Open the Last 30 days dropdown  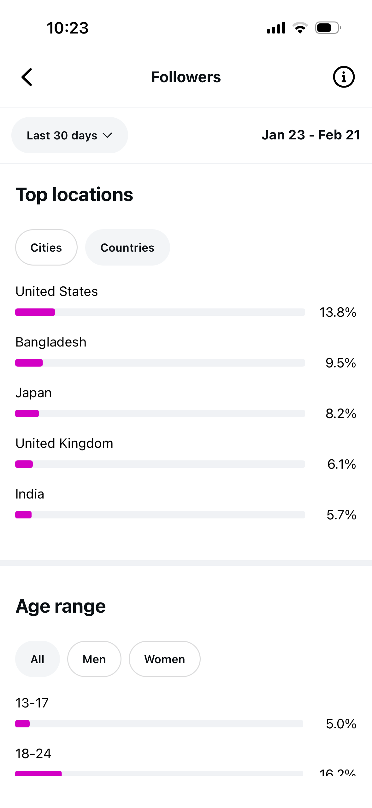(x=70, y=135)
